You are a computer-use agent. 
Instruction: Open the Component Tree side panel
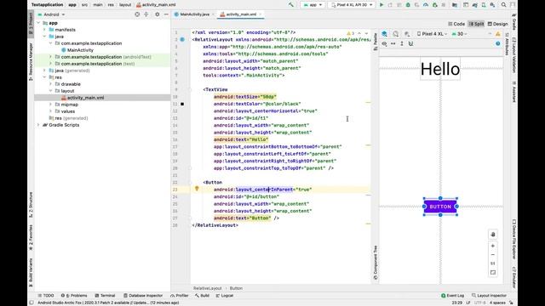coord(376,263)
